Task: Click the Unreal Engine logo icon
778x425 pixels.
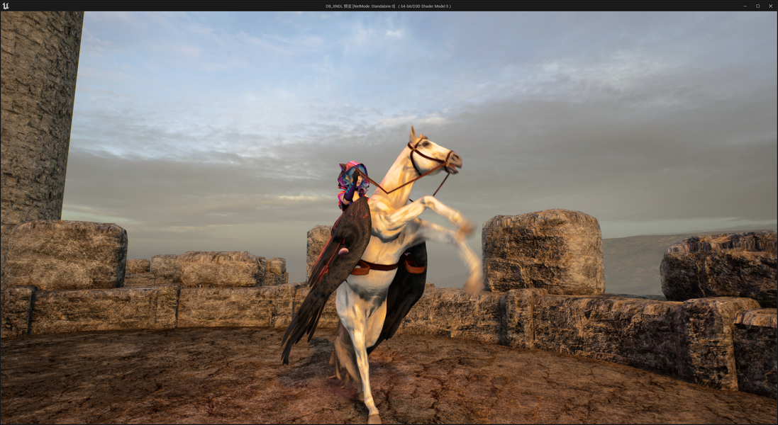Action: point(5,6)
